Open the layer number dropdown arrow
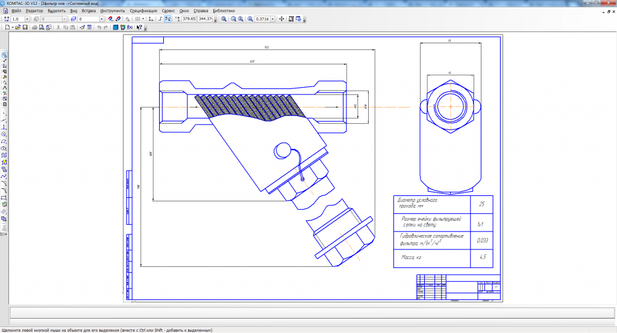Image resolution: width=617 pixels, height=333 pixels. tap(101, 19)
